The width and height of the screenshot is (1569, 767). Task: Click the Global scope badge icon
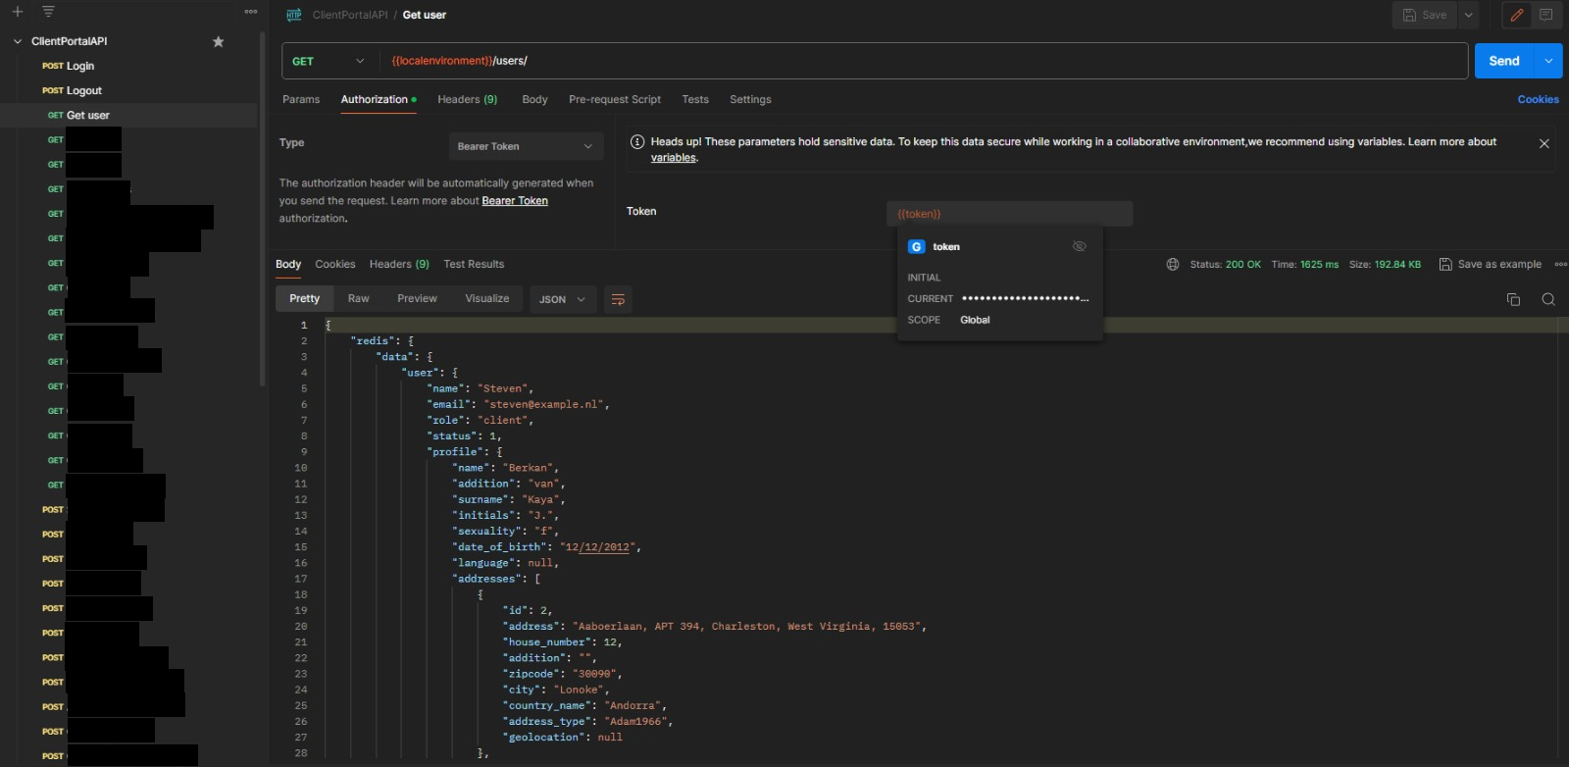coord(916,247)
